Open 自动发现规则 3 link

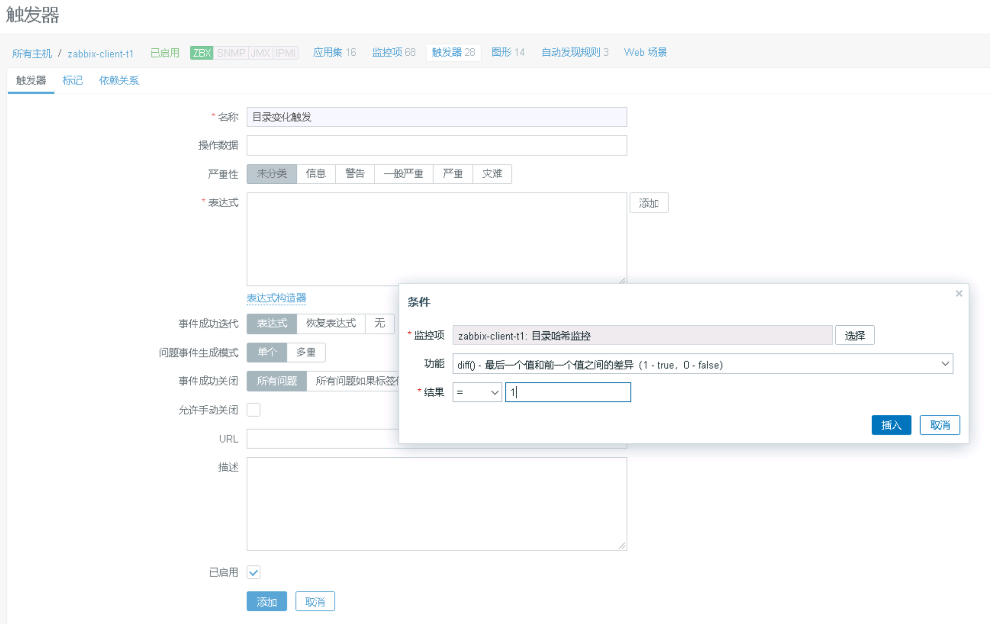574,52
